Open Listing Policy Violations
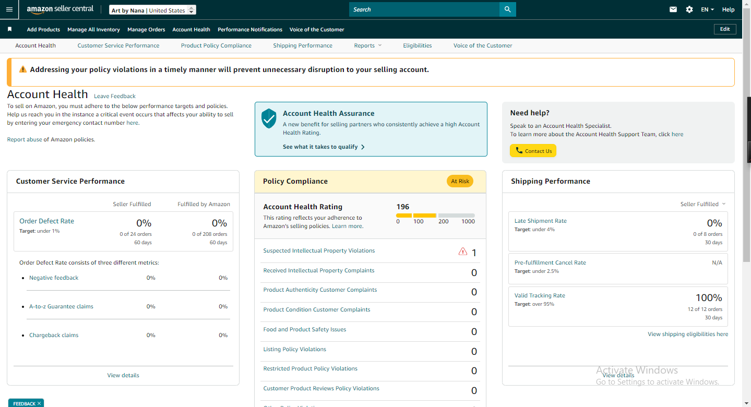Screen dimensions: 751x407 tap(295, 349)
